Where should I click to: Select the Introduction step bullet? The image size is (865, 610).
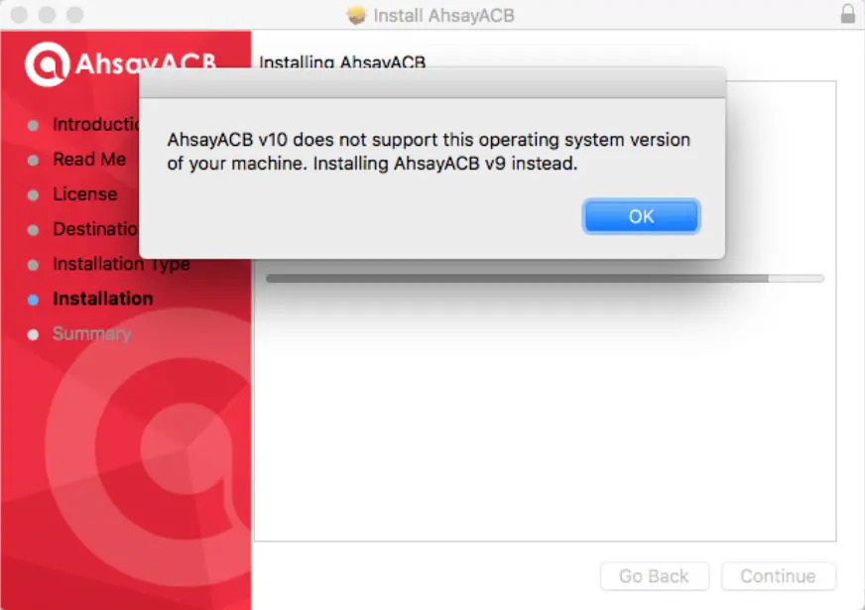[x=33, y=125]
